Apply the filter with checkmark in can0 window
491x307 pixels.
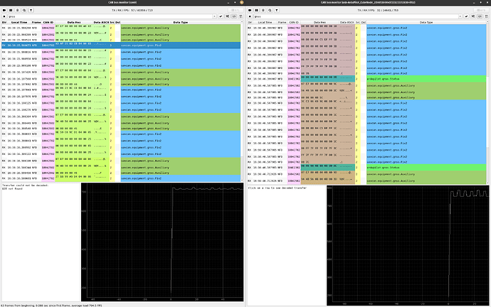tap(221, 16)
